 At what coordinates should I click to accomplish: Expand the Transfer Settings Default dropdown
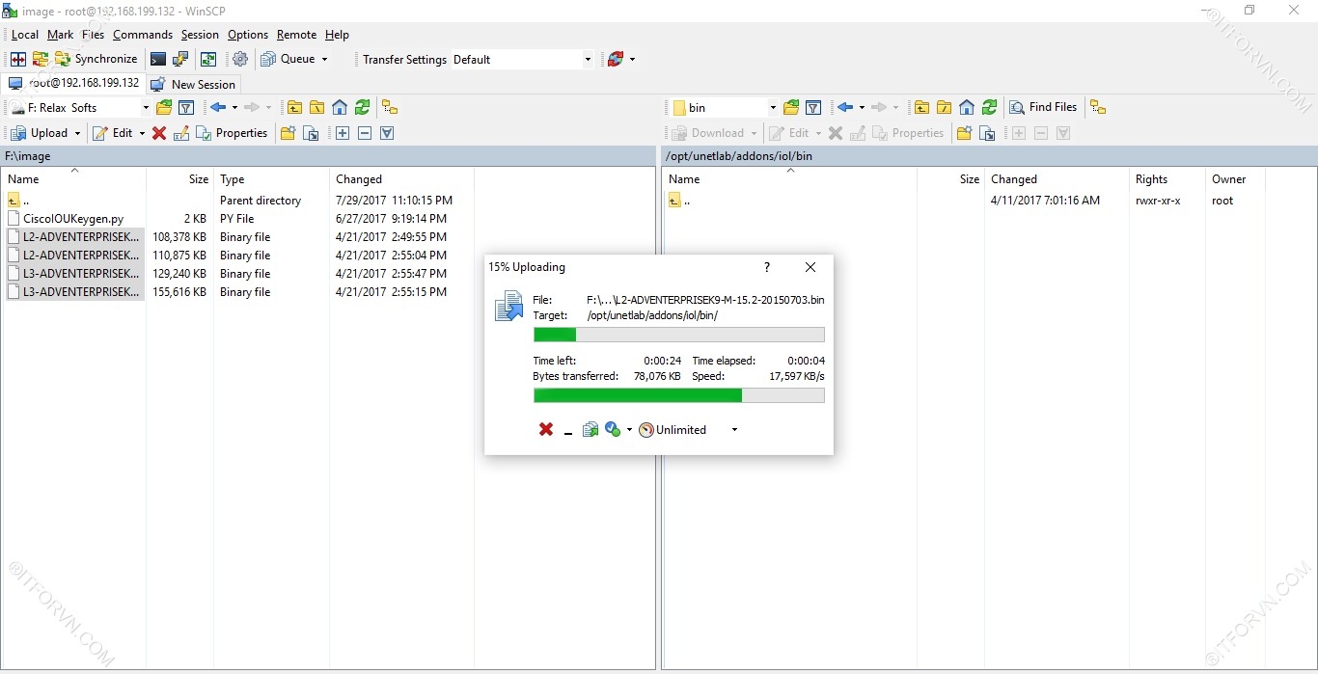(x=588, y=60)
